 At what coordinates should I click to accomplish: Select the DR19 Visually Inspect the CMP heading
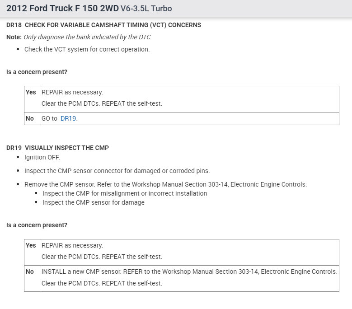(x=57, y=148)
